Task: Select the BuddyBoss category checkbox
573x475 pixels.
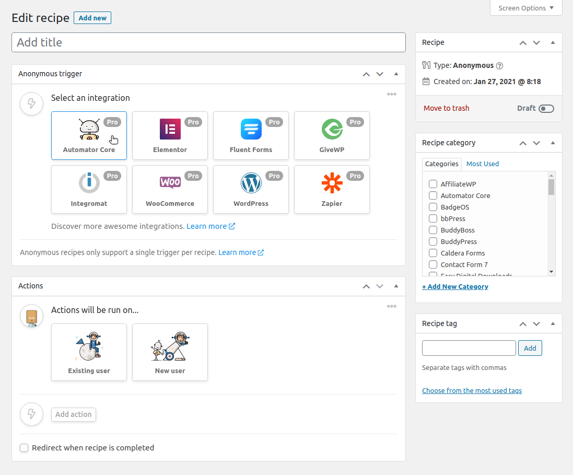Action: pos(432,230)
